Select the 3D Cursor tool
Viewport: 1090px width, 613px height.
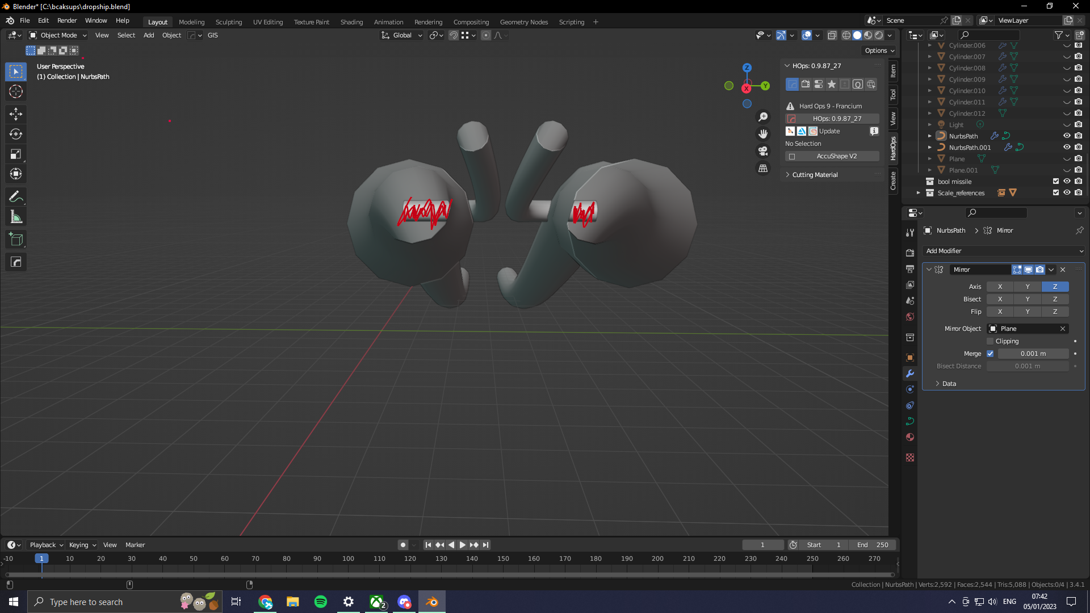point(16,91)
